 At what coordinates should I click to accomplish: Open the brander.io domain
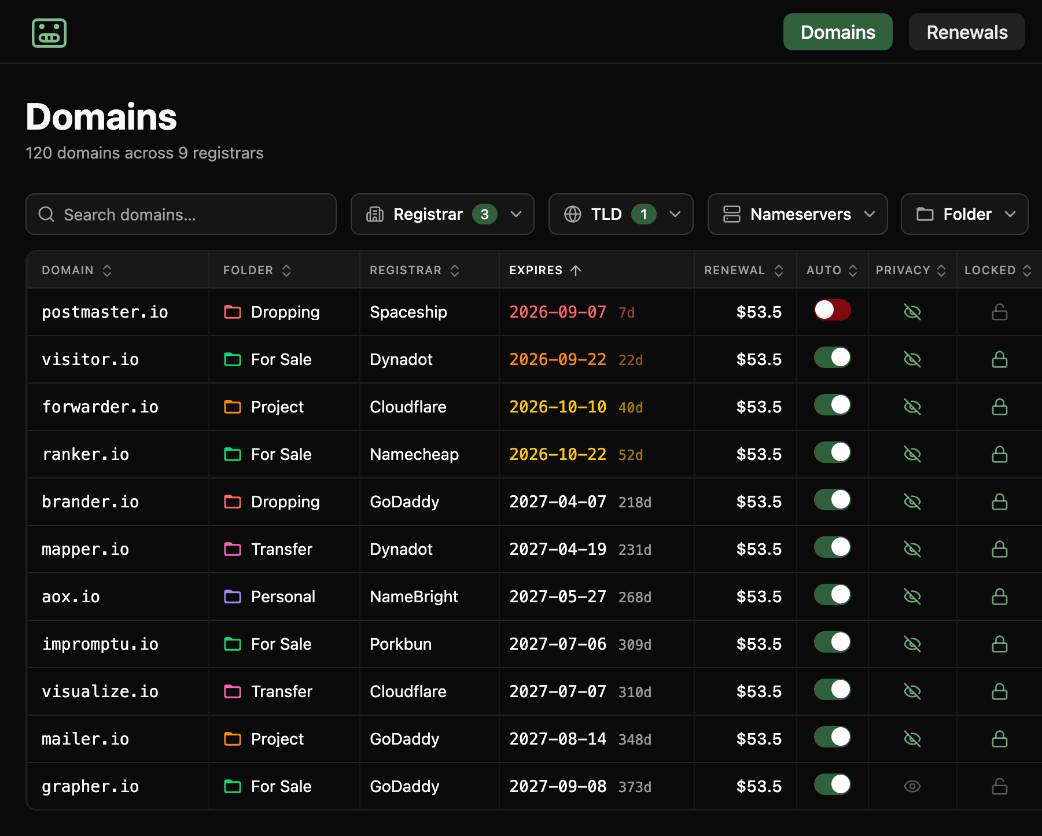point(90,502)
